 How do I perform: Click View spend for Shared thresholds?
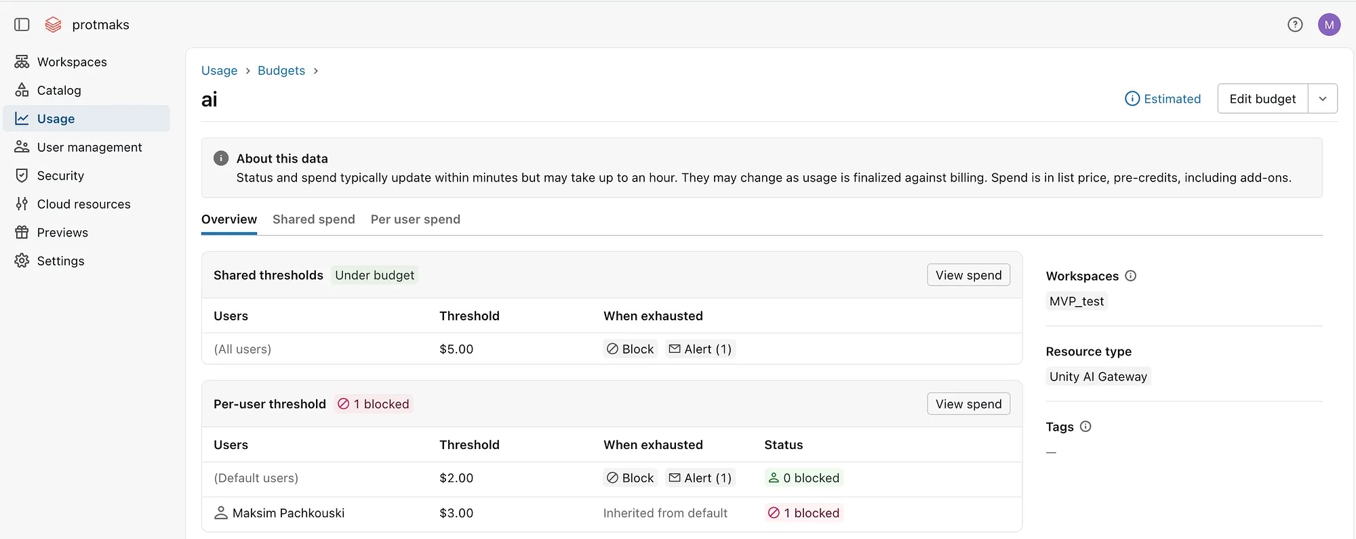pos(968,275)
